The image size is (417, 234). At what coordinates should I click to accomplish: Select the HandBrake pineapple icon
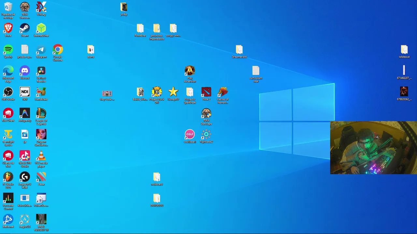[x=41, y=92]
